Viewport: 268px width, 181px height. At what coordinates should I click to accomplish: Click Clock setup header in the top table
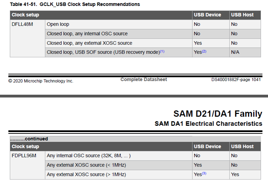coord(25,15)
